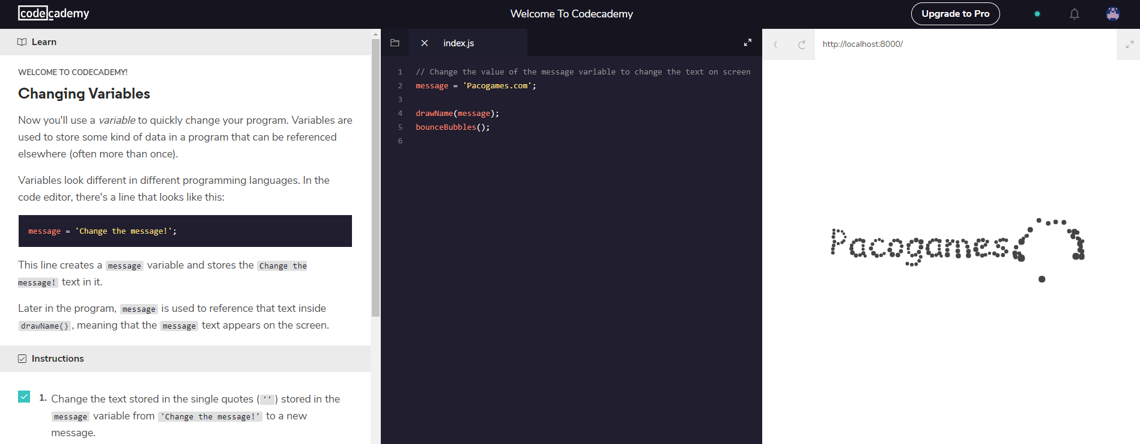The width and height of the screenshot is (1140, 444).
Task: Click the lesson panel scrollbar
Action: click(x=376, y=177)
